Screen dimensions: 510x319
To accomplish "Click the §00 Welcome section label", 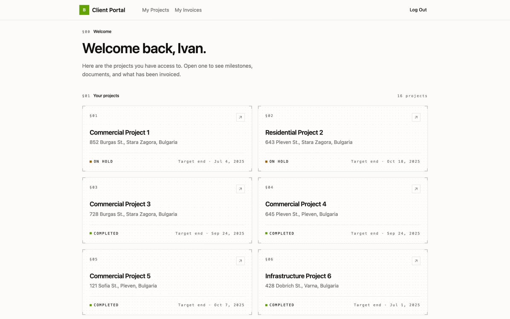I will (97, 32).
